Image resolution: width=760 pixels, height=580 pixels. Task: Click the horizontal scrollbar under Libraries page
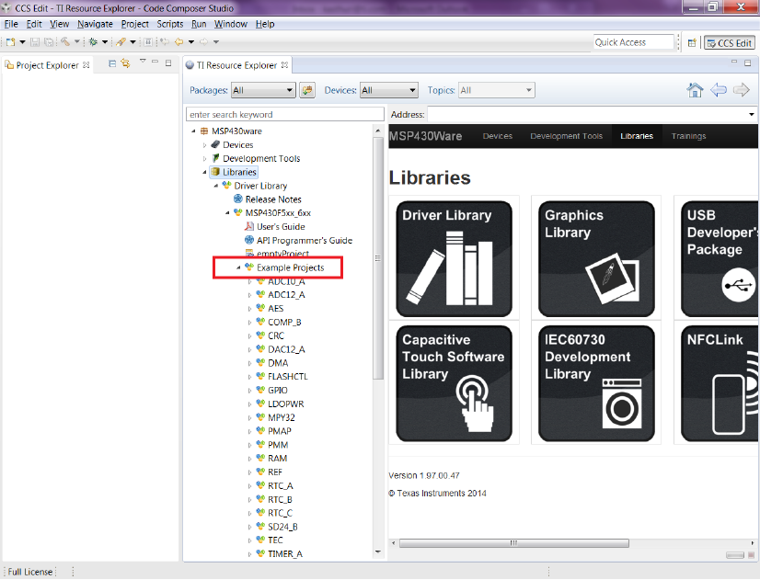[514, 543]
